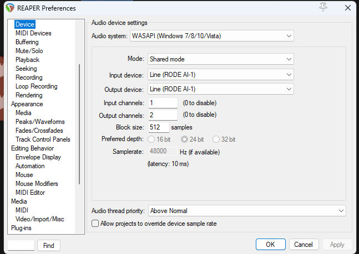This screenshot has height=254, width=359.
Task: Close the REAPER Preferences dialog
Action: 348,8
